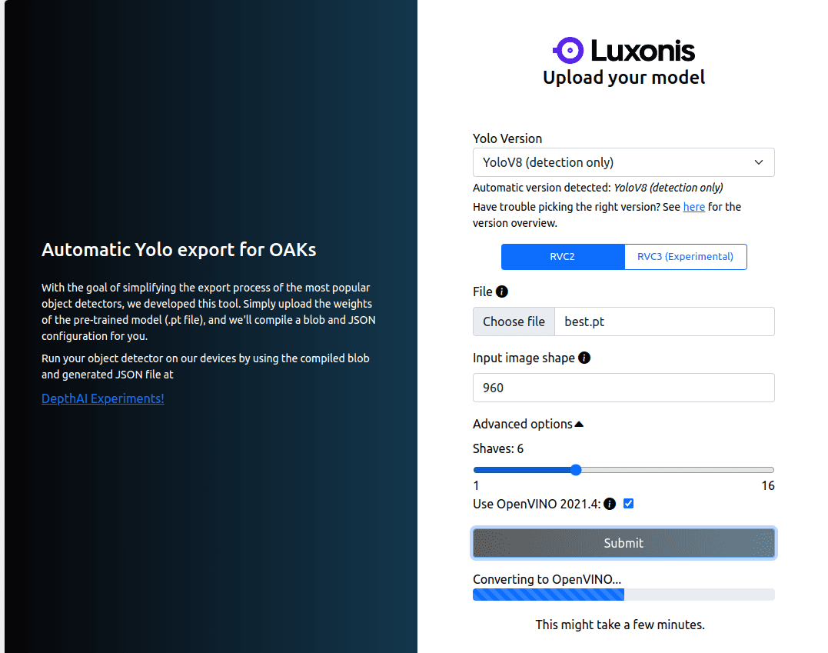828x653 pixels.
Task: Uncheck the Use OpenVINO 2021.4 checkbox
Action: [628, 504]
